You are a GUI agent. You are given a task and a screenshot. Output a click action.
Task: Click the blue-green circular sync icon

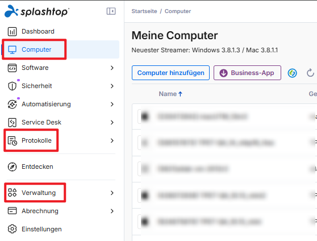[x=293, y=73]
